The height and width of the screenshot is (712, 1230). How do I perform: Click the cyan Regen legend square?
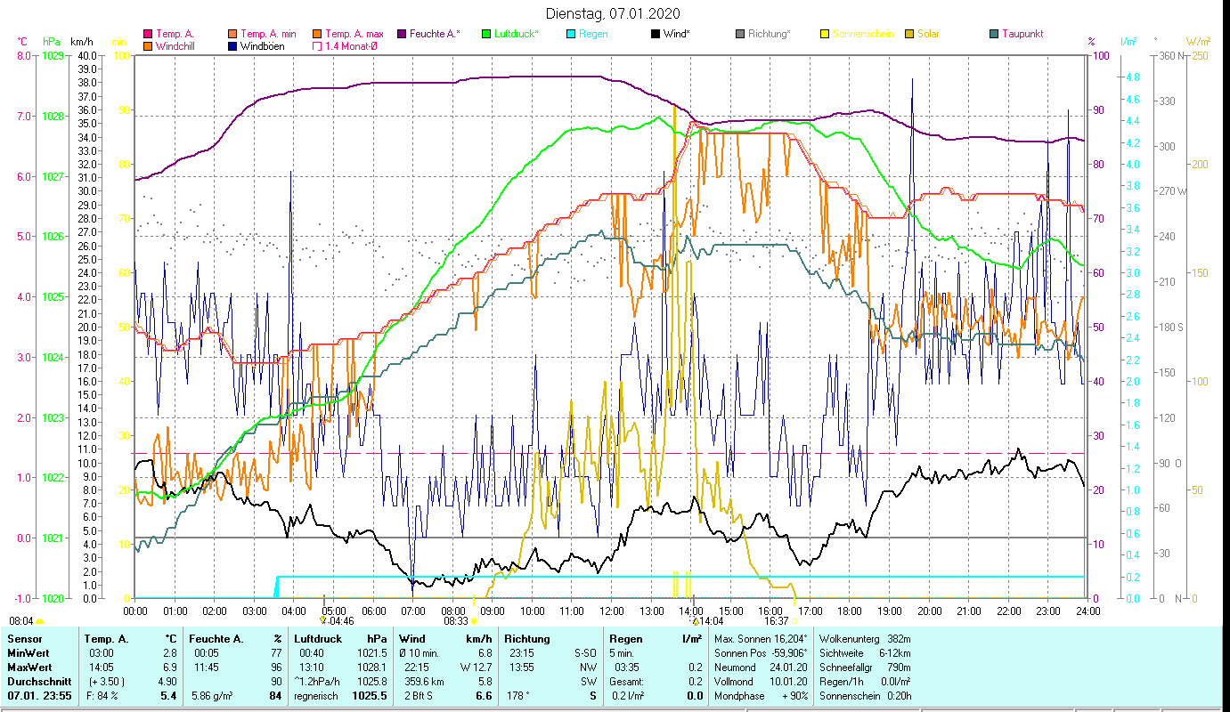pyautogui.click(x=570, y=34)
